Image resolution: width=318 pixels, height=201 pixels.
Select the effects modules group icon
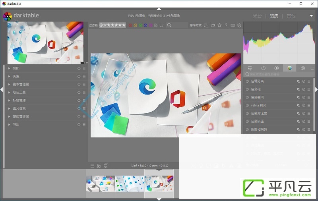[303, 68]
